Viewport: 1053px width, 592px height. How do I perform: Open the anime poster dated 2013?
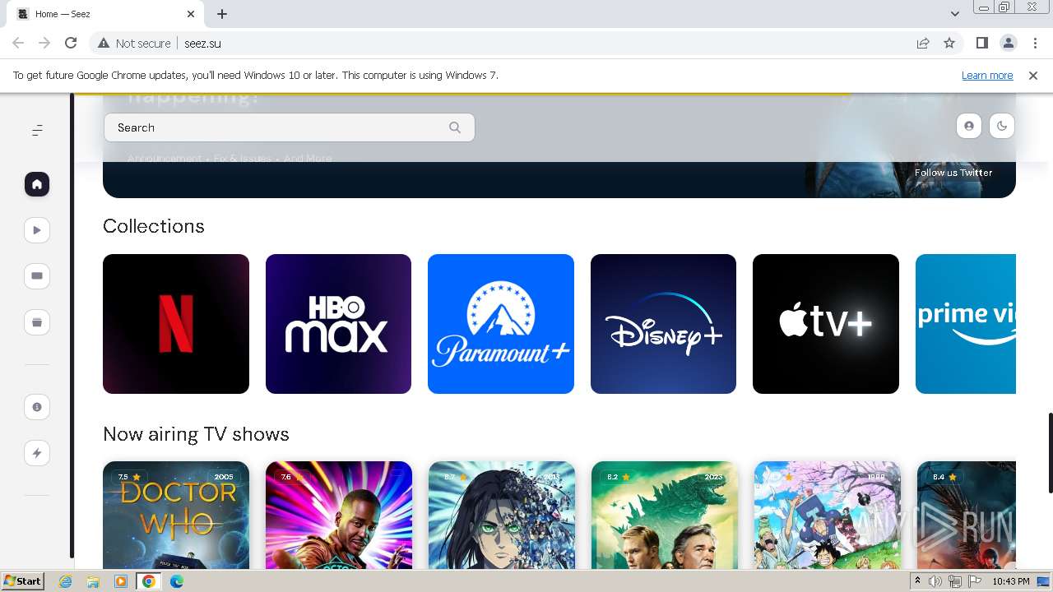pos(501,515)
